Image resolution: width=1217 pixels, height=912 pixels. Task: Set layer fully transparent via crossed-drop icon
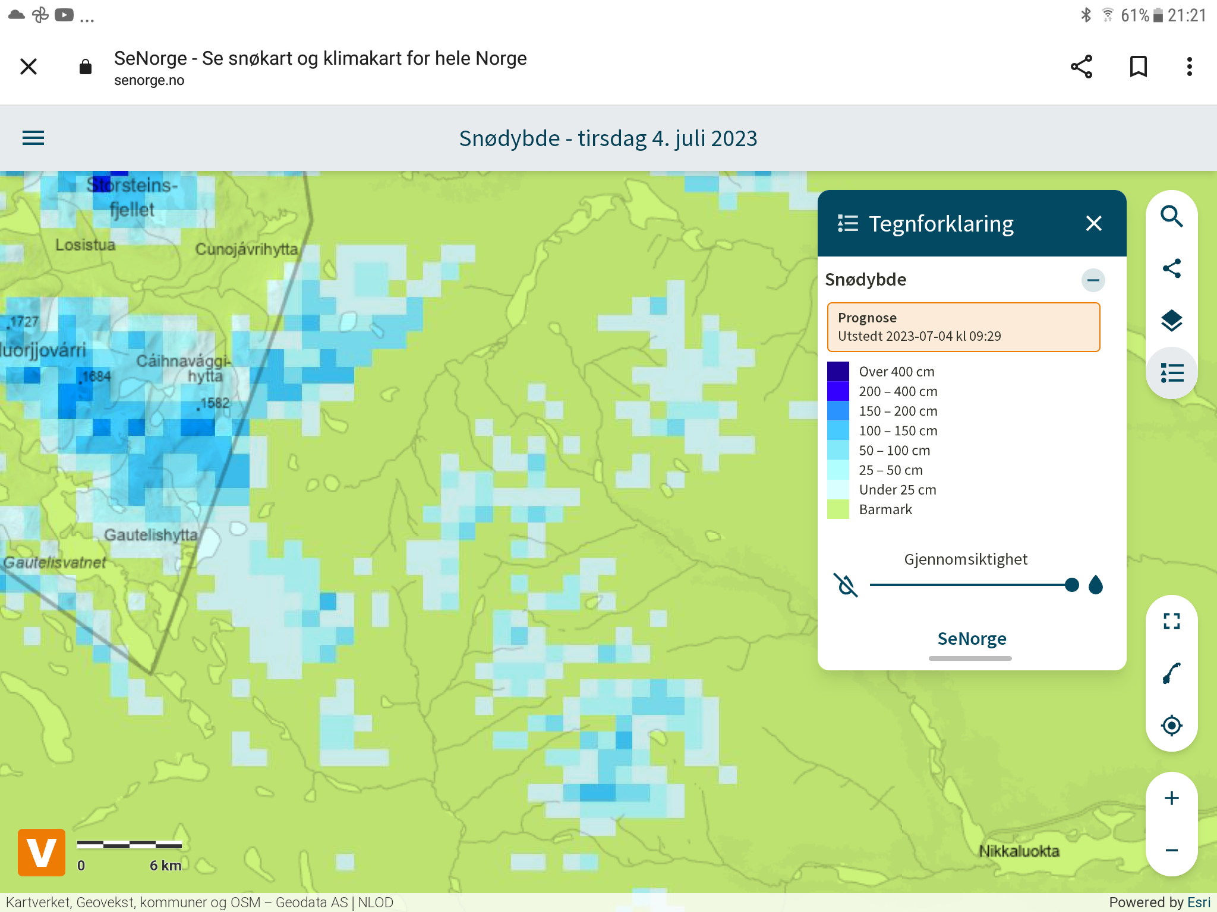point(846,585)
